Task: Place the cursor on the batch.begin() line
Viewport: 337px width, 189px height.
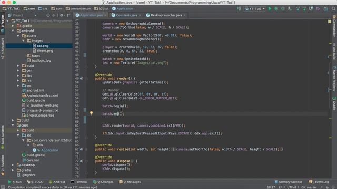Action: point(115,106)
